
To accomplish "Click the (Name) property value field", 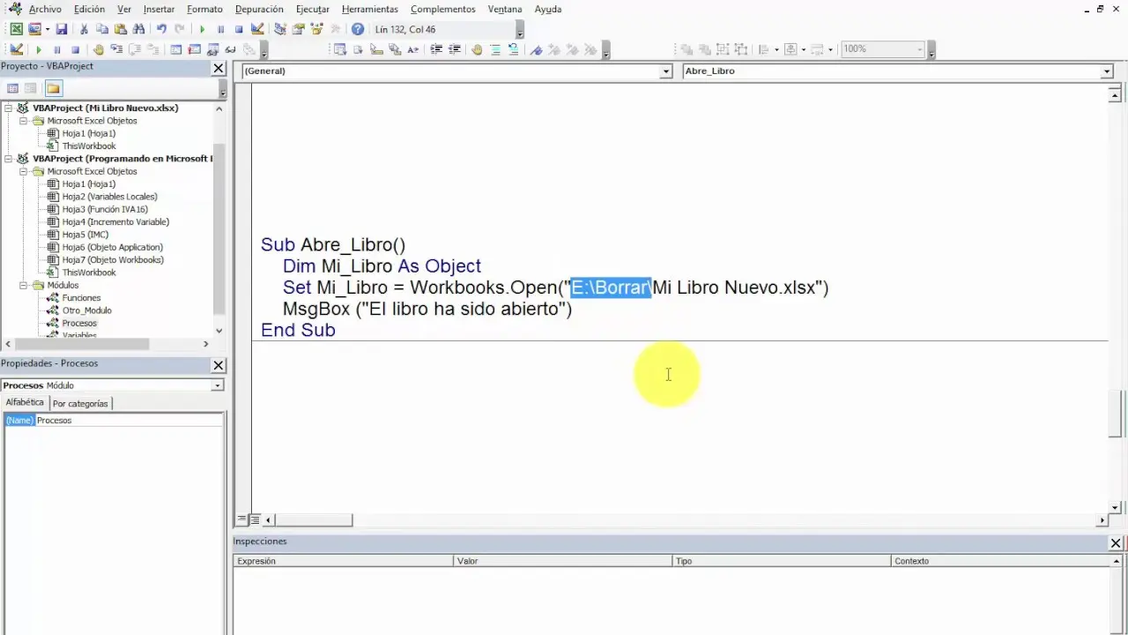I will point(128,421).
